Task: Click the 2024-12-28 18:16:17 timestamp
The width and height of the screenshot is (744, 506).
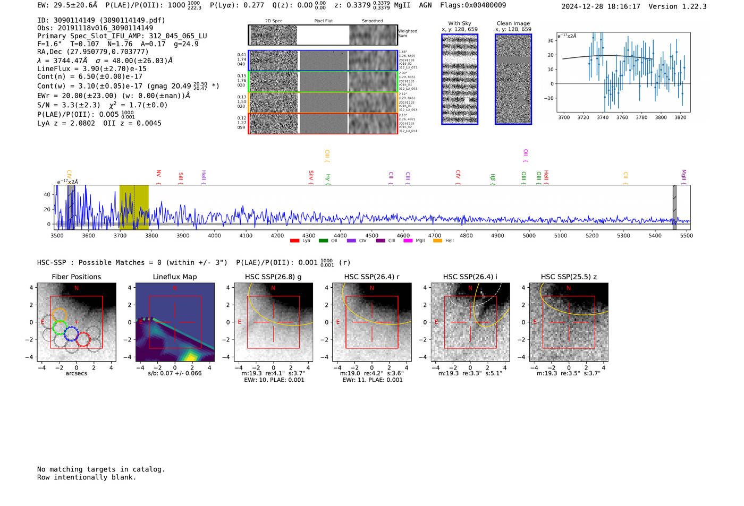Action: coord(601,7)
